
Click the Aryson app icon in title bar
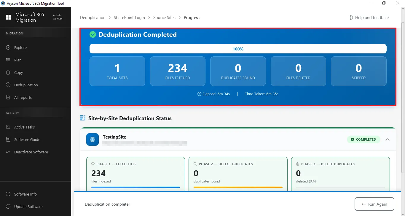3,3
